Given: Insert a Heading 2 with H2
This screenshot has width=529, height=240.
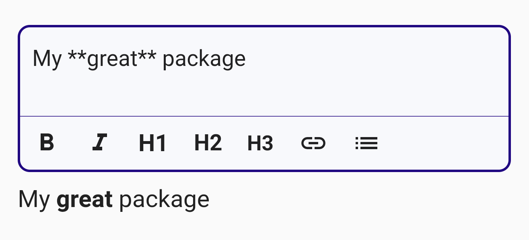Looking at the screenshot, I should [208, 143].
